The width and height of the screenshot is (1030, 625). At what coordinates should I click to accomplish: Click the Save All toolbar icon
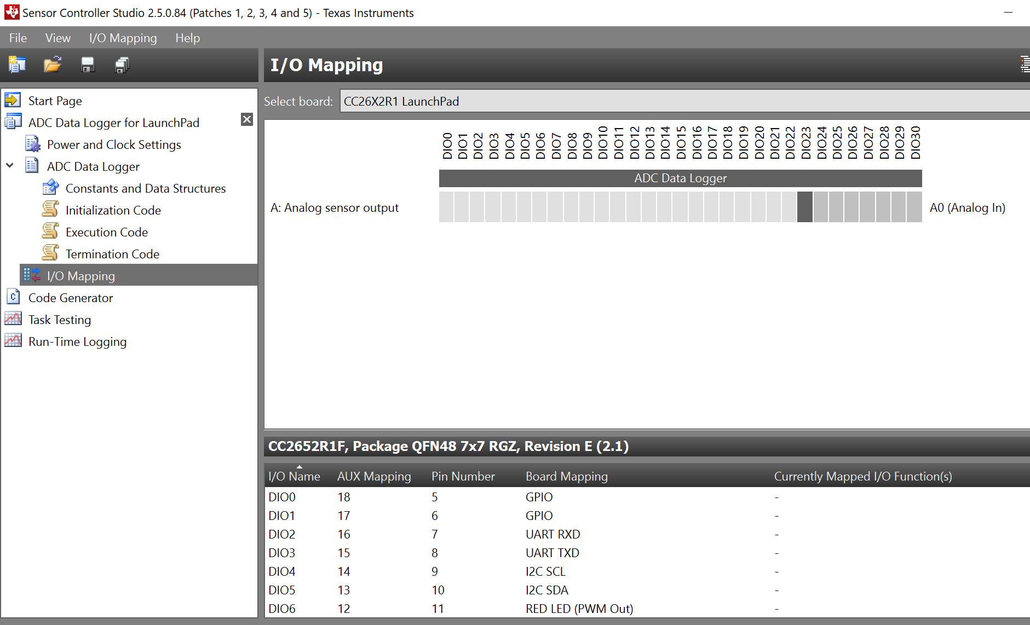pyautogui.click(x=122, y=65)
